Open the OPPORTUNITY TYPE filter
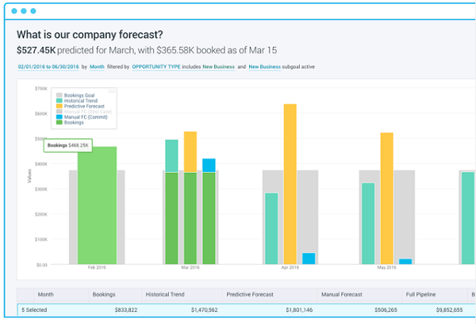Viewport: 476px width, 324px height. 156,67
